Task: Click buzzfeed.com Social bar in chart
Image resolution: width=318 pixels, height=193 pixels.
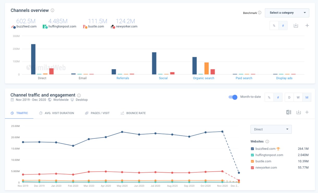Action: click(154, 63)
